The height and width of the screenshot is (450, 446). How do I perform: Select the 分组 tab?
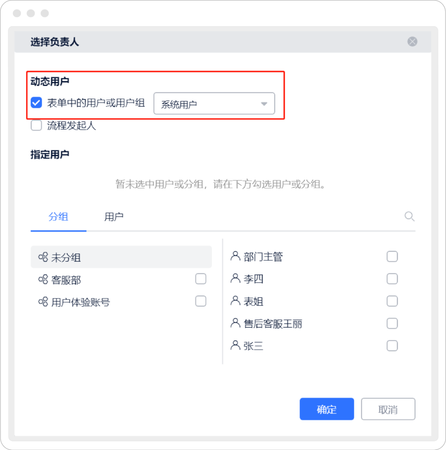click(58, 217)
